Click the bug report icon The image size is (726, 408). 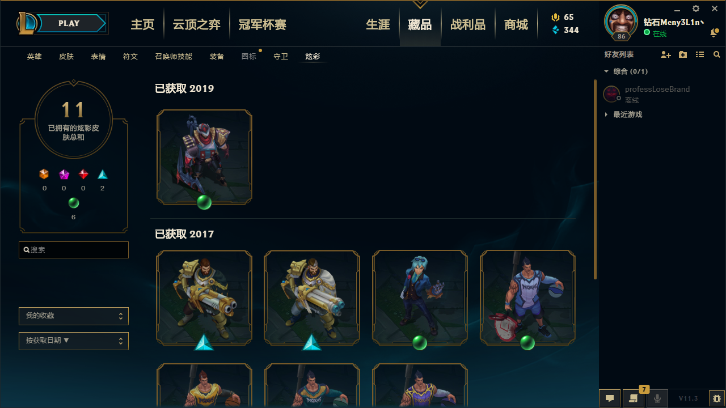pyautogui.click(x=716, y=398)
